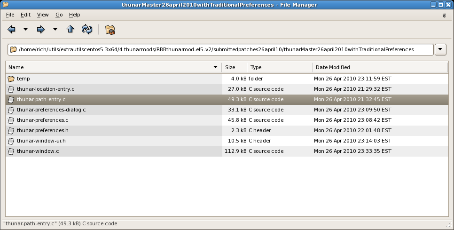Click the Forward arrow toolbar icon
Screen dimensions: 454x230
(41, 30)
